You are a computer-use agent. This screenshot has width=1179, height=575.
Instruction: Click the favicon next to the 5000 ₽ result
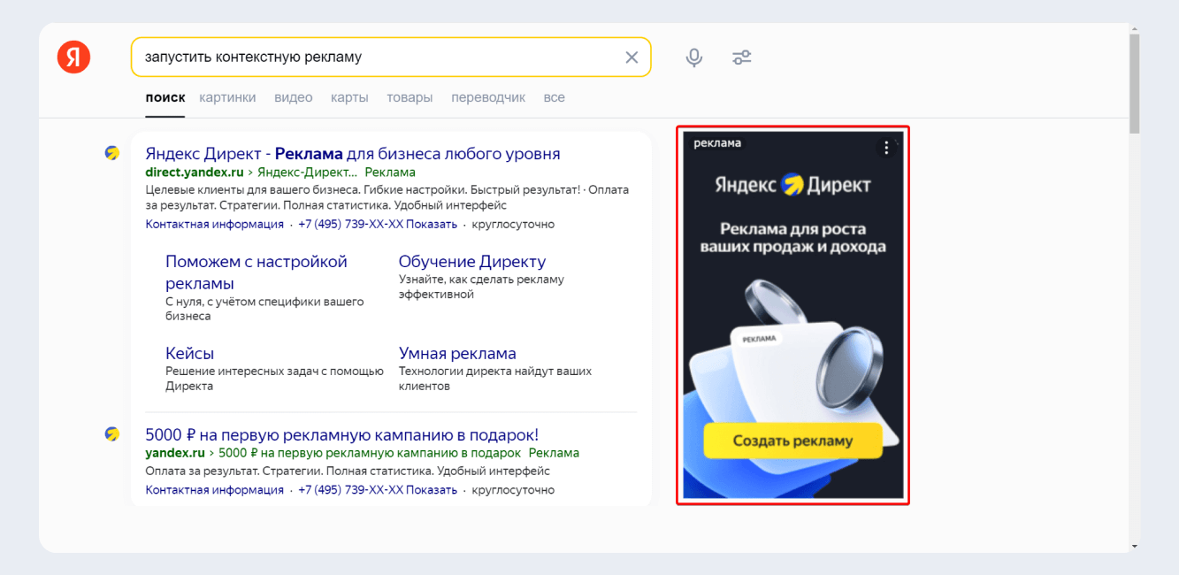click(x=111, y=434)
